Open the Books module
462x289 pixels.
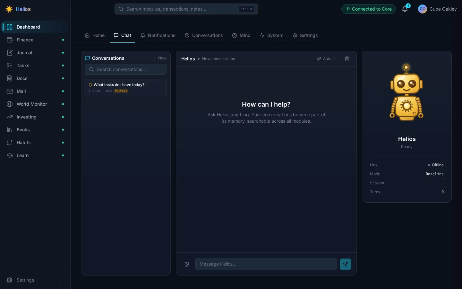tap(35, 130)
